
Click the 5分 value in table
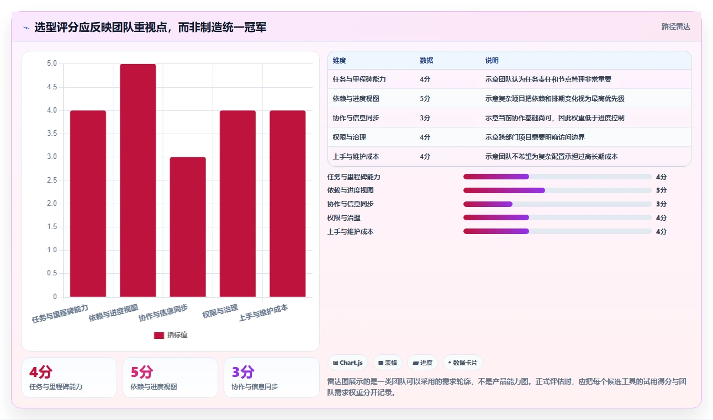(425, 99)
